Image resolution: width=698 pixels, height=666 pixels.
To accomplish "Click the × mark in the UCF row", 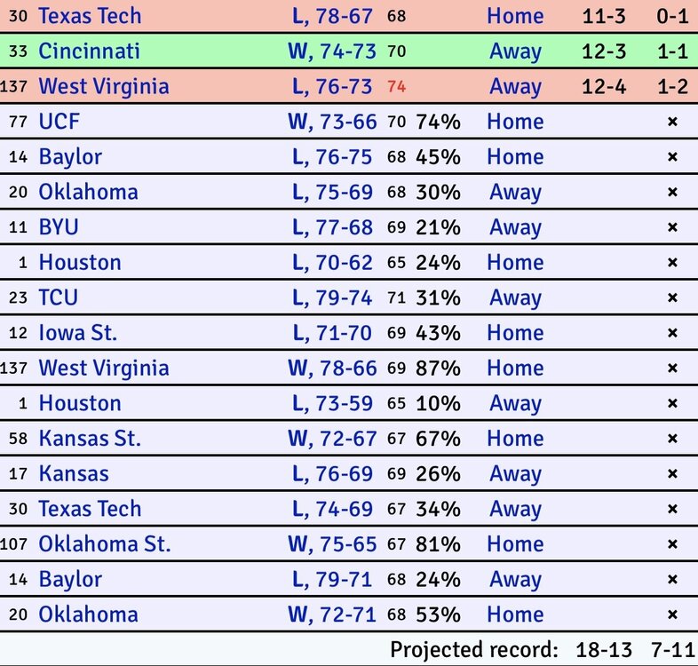I will point(672,122).
